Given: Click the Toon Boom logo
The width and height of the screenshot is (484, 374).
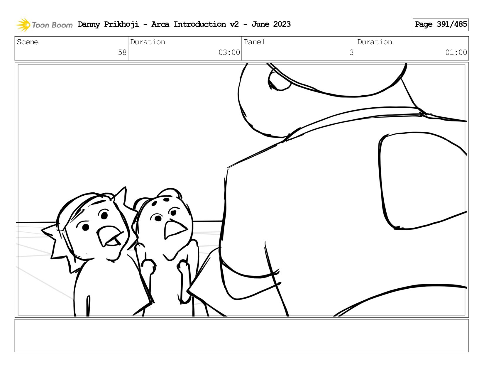Looking at the screenshot, I should click(x=44, y=25).
